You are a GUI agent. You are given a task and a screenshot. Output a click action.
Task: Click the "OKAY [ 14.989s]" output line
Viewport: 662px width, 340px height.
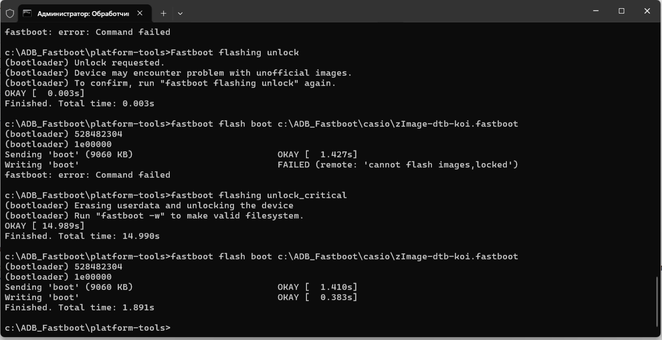(45, 226)
